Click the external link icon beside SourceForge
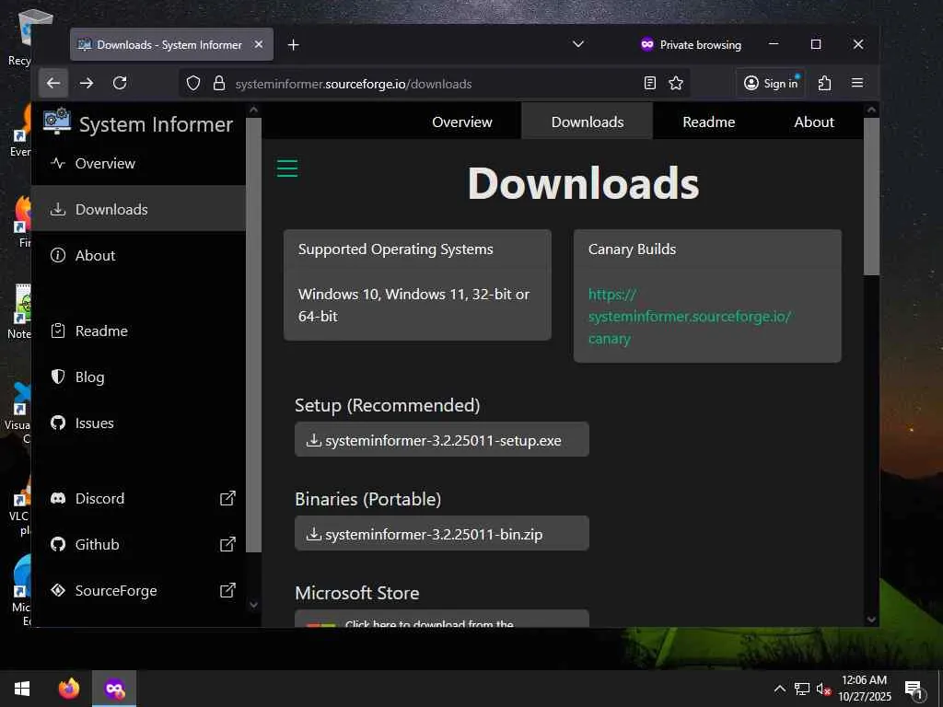 click(x=227, y=590)
